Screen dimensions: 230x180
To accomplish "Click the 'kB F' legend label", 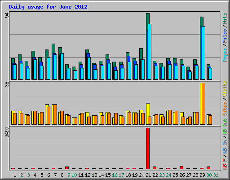I will click(x=225, y=164).
